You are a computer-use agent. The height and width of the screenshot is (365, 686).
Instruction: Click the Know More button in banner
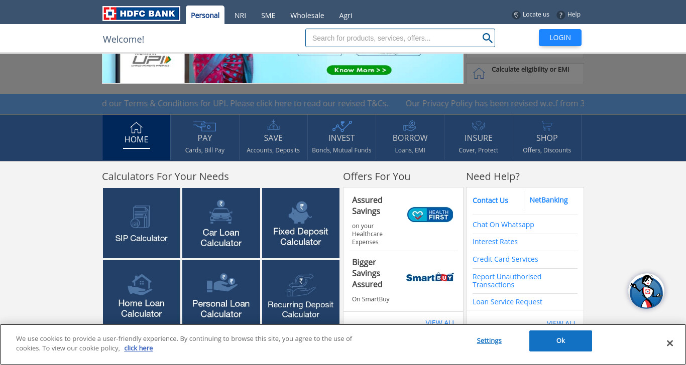pos(359,70)
